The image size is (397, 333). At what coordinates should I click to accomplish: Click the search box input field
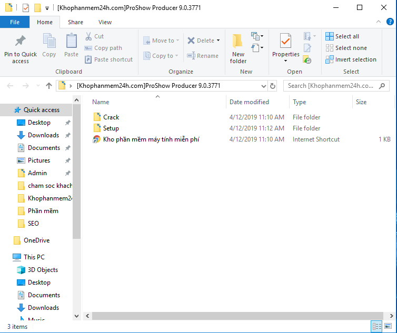(x=332, y=86)
